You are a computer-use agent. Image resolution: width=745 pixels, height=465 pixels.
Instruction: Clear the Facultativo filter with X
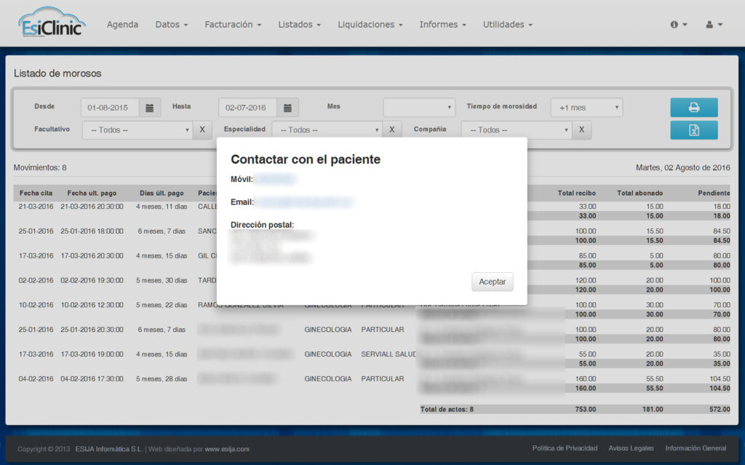[x=202, y=130]
